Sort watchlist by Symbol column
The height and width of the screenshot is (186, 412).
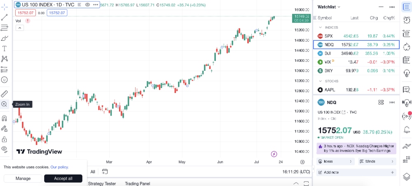pos(325,18)
